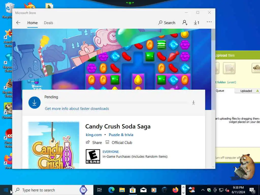
Task: Click the blue circular download button
Action: 35,103
